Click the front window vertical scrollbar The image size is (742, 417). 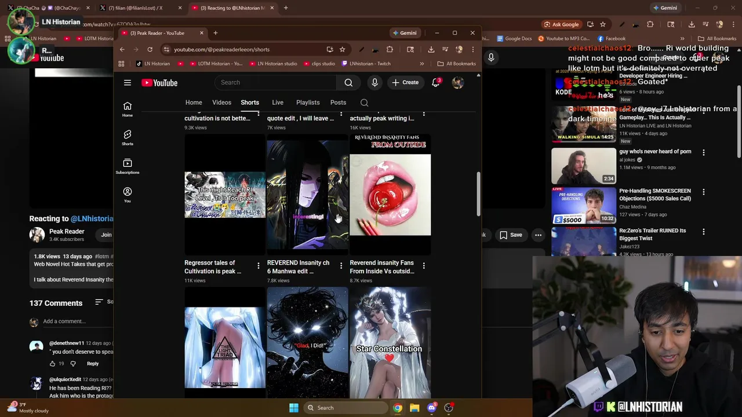click(478, 193)
